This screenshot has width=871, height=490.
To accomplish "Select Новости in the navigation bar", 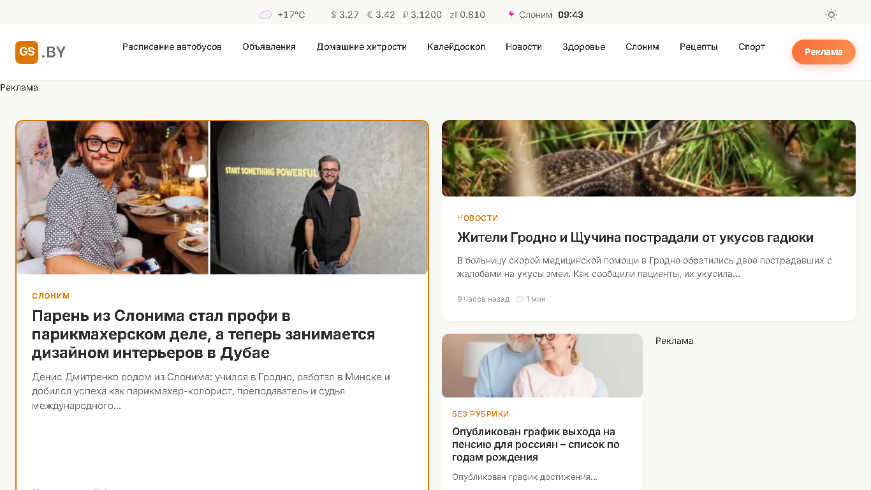I will (x=523, y=47).
